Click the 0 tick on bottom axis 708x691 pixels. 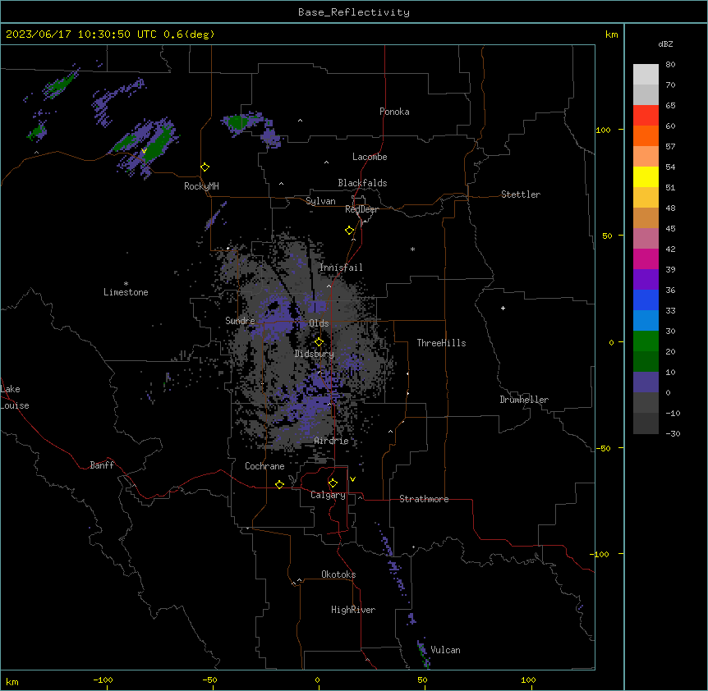(x=317, y=680)
